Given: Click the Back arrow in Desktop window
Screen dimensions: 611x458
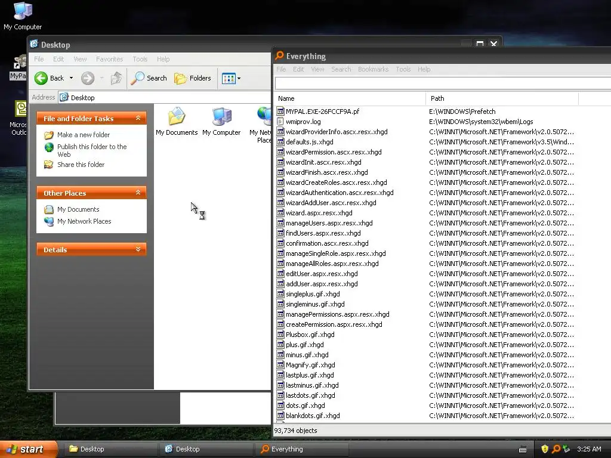Looking at the screenshot, I should (41, 78).
